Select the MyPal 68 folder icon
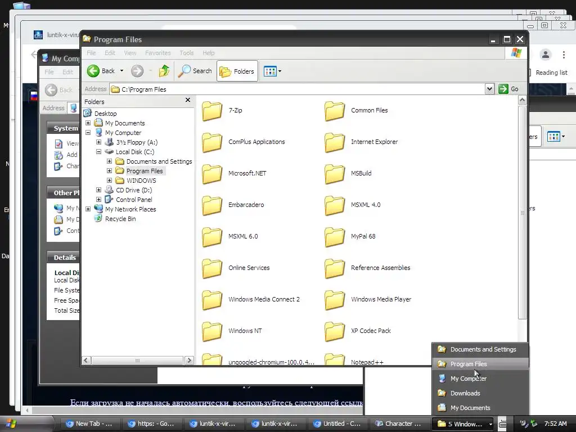576x432 pixels. (335, 237)
